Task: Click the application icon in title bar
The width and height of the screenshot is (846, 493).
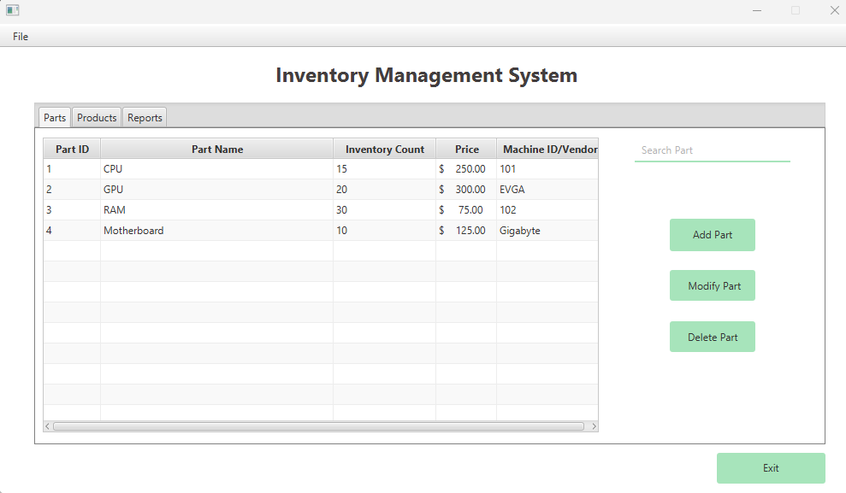Action: point(13,10)
